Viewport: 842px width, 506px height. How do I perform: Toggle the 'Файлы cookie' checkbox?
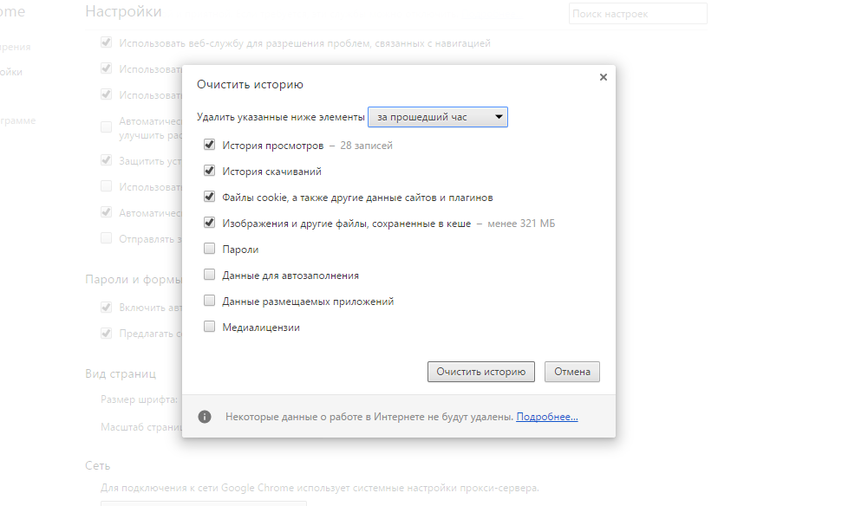[210, 197]
